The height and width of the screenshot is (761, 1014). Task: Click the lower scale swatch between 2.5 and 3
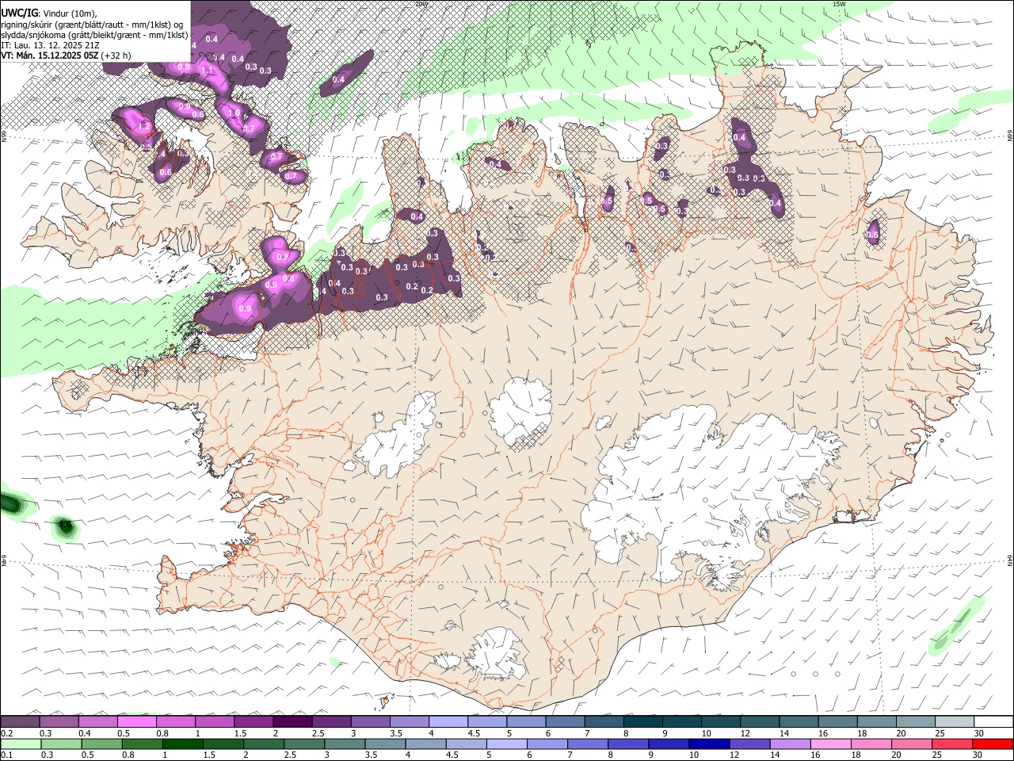coord(305,744)
